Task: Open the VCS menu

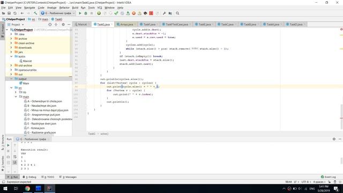Action: tap(100, 8)
